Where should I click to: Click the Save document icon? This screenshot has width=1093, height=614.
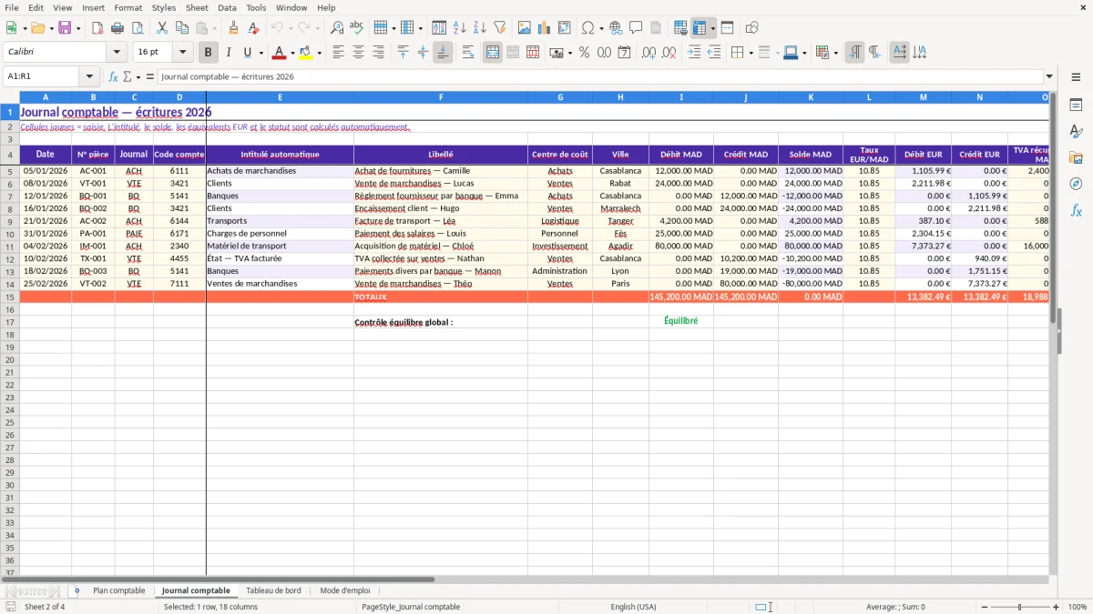coord(65,28)
